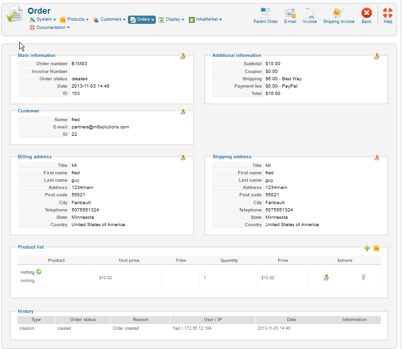Open the Parent Order toolbar icon

(x=265, y=13)
